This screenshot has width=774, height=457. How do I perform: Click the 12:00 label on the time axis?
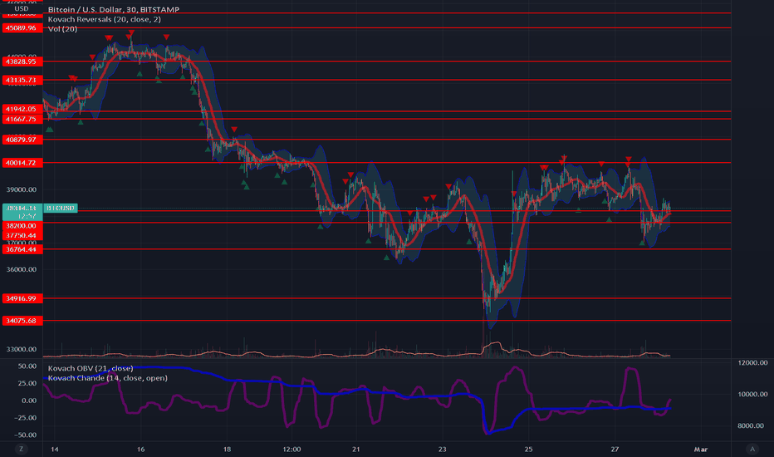[291, 449]
